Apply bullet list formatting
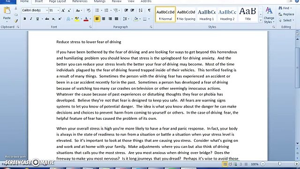Screen dimensions: 300x169 (97, 10)
